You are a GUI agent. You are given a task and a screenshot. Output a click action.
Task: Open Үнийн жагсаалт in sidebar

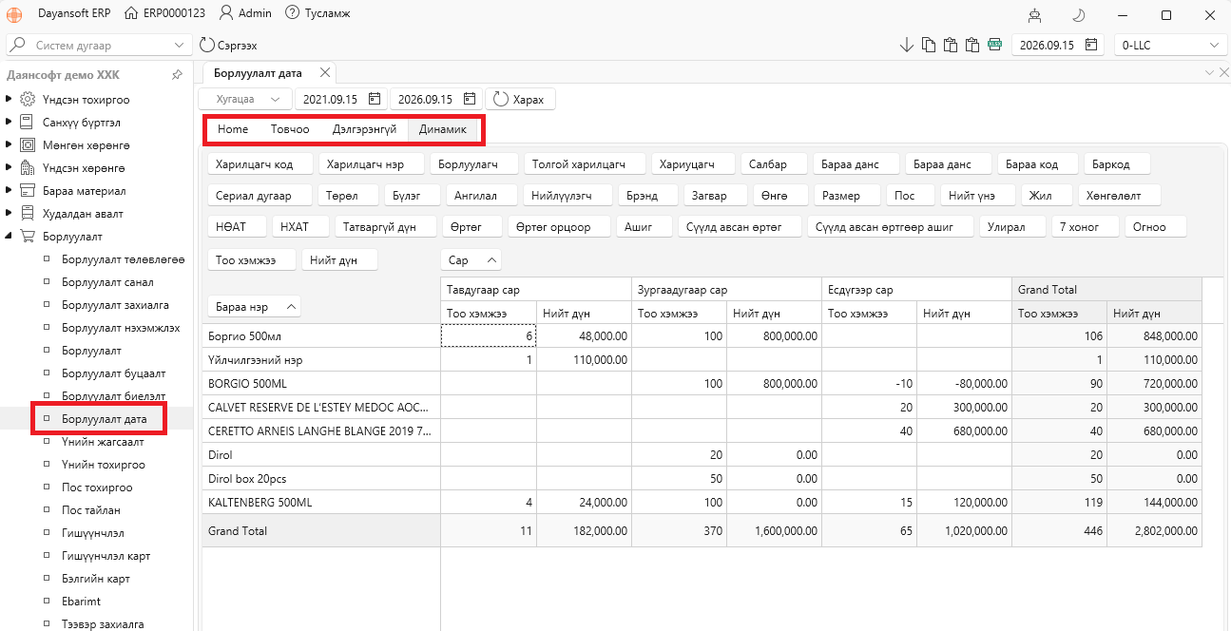coord(103,442)
